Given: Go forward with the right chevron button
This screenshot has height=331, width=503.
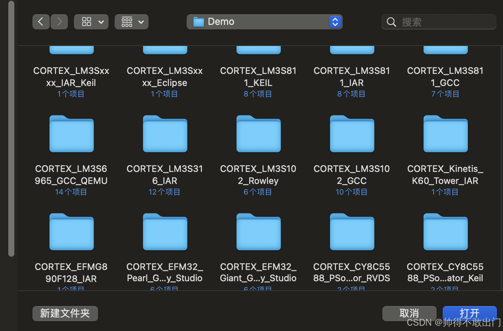Looking at the screenshot, I should coord(59,22).
